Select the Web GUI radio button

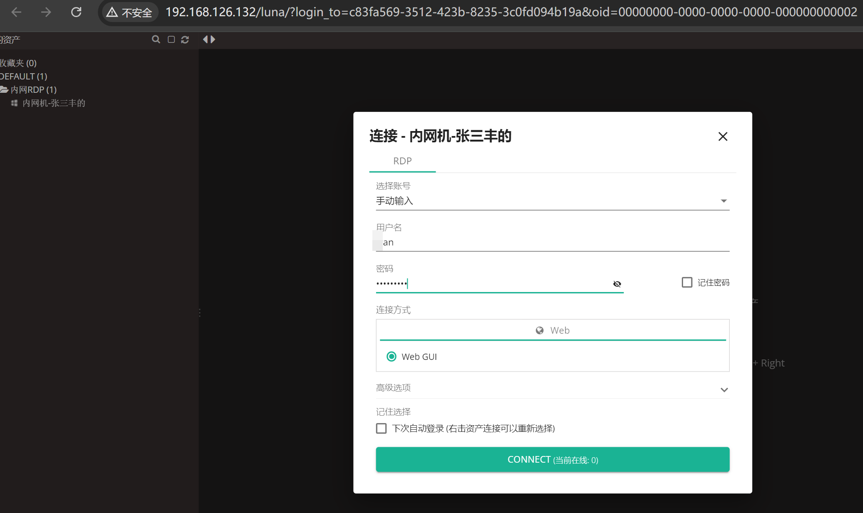pos(391,357)
